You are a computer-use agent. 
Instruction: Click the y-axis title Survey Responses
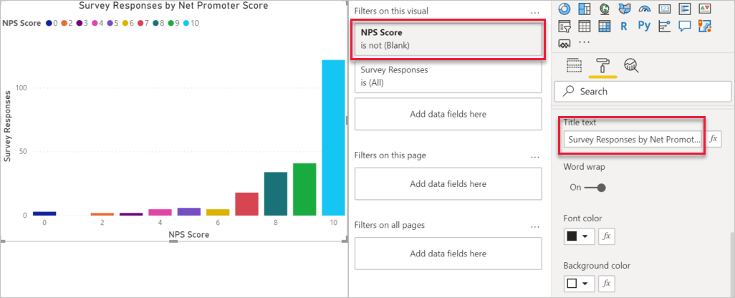click(x=7, y=126)
